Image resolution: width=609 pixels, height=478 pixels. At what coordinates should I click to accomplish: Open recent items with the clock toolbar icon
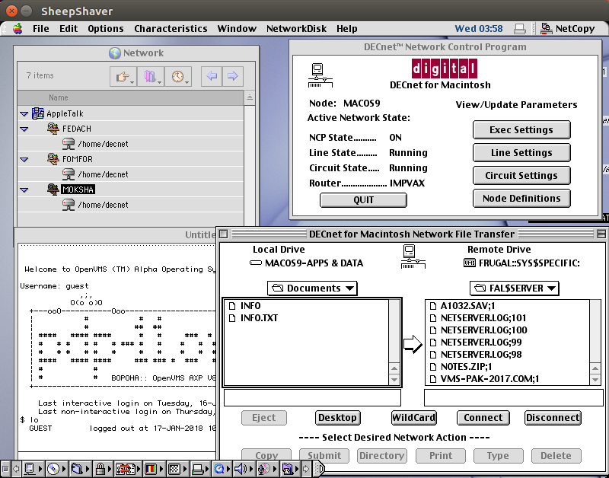176,75
